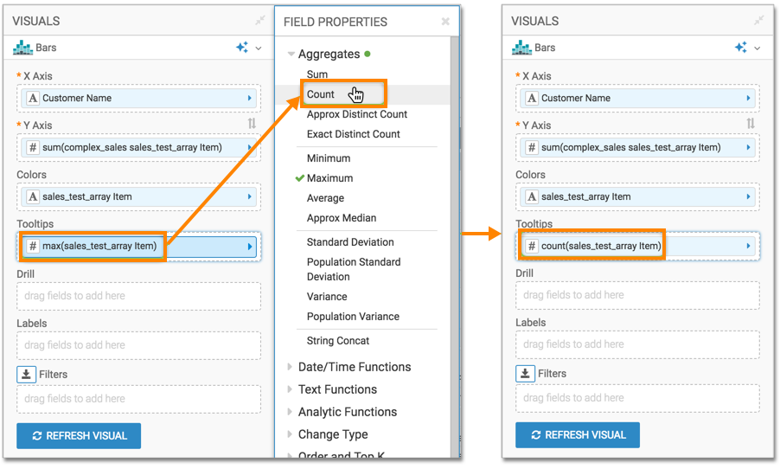Click the Filters download icon in right panel
Viewport: 780px width, 469px height.
tap(525, 374)
